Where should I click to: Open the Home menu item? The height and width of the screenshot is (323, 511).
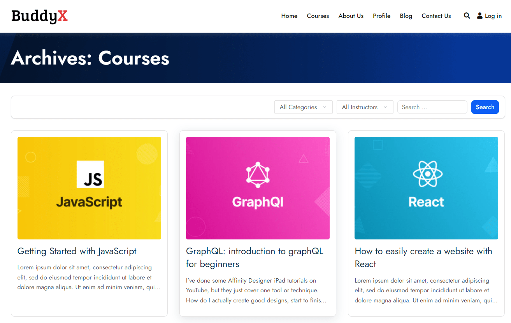click(x=289, y=16)
